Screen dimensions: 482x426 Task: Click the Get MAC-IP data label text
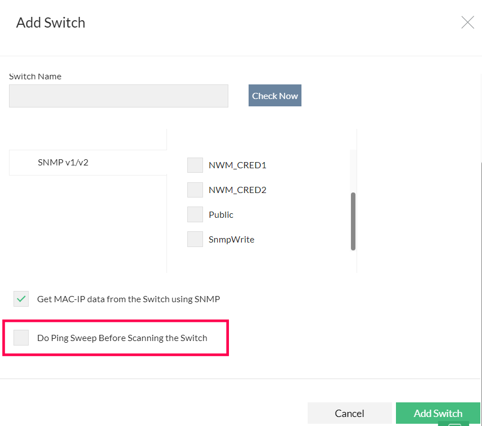[128, 299]
